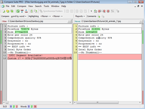Jump to next difference (down arrow icon)
Viewport: 145px width, 109px height.
[26, 11]
